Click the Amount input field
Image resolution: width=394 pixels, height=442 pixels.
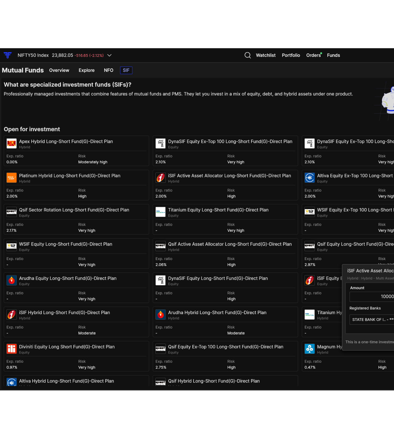(x=372, y=296)
